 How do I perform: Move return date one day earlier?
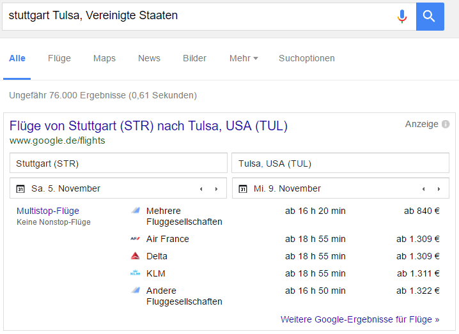coord(424,189)
